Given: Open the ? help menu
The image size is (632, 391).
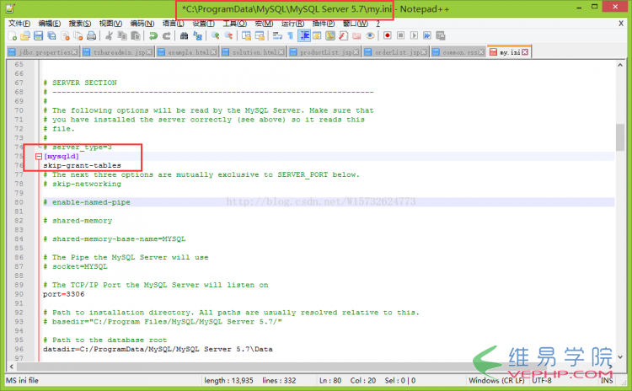Looking at the screenshot, I should (x=378, y=24).
